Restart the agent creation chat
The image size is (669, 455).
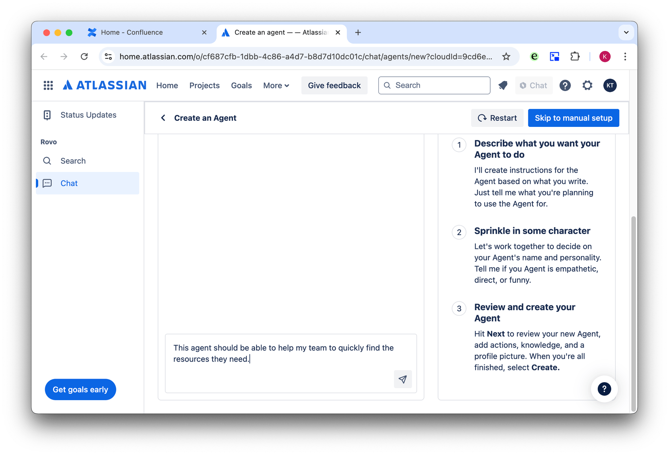coord(497,118)
